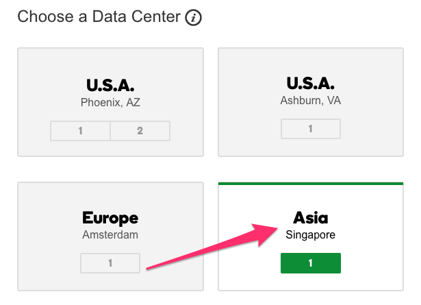Choose the Europe Amsterdam data center card
This screenshot has height=305, width=421.
click(110, 236)
